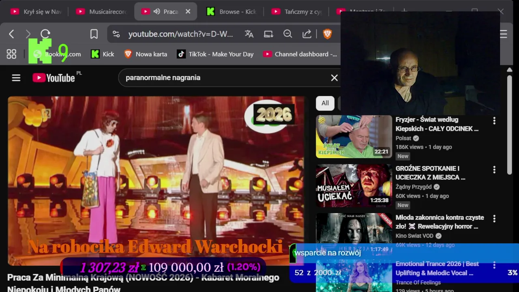Open the Trance Of Feelings channel name

point(418,282)
